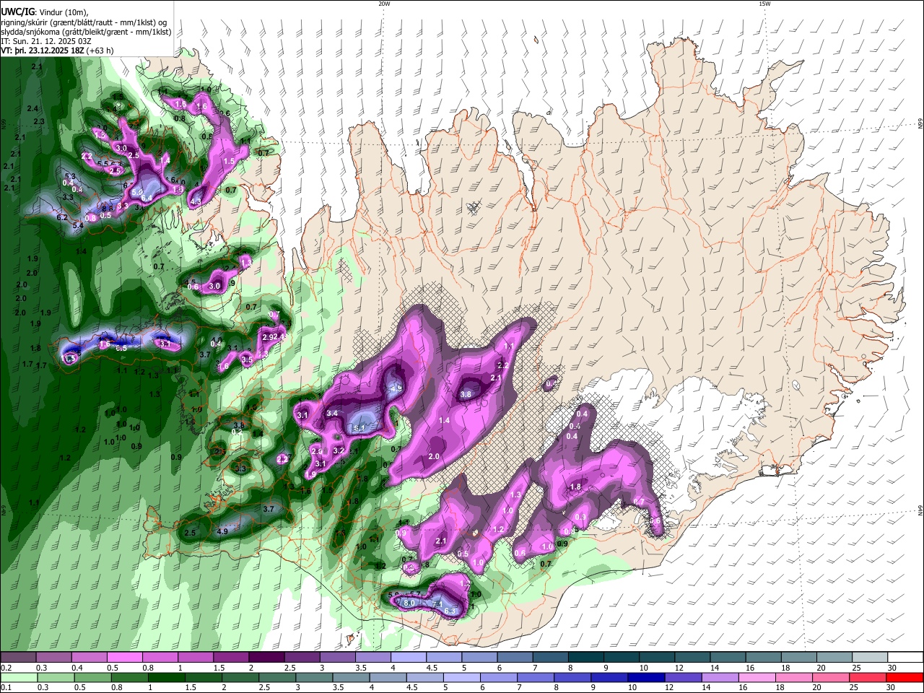Click the '6.2' value west of Westfjords
This screenshot has height=693, width=924.
pos(61,217)
